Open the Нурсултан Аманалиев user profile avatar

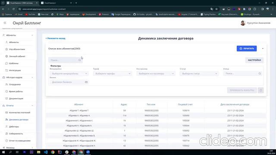(x=243, y=23)
